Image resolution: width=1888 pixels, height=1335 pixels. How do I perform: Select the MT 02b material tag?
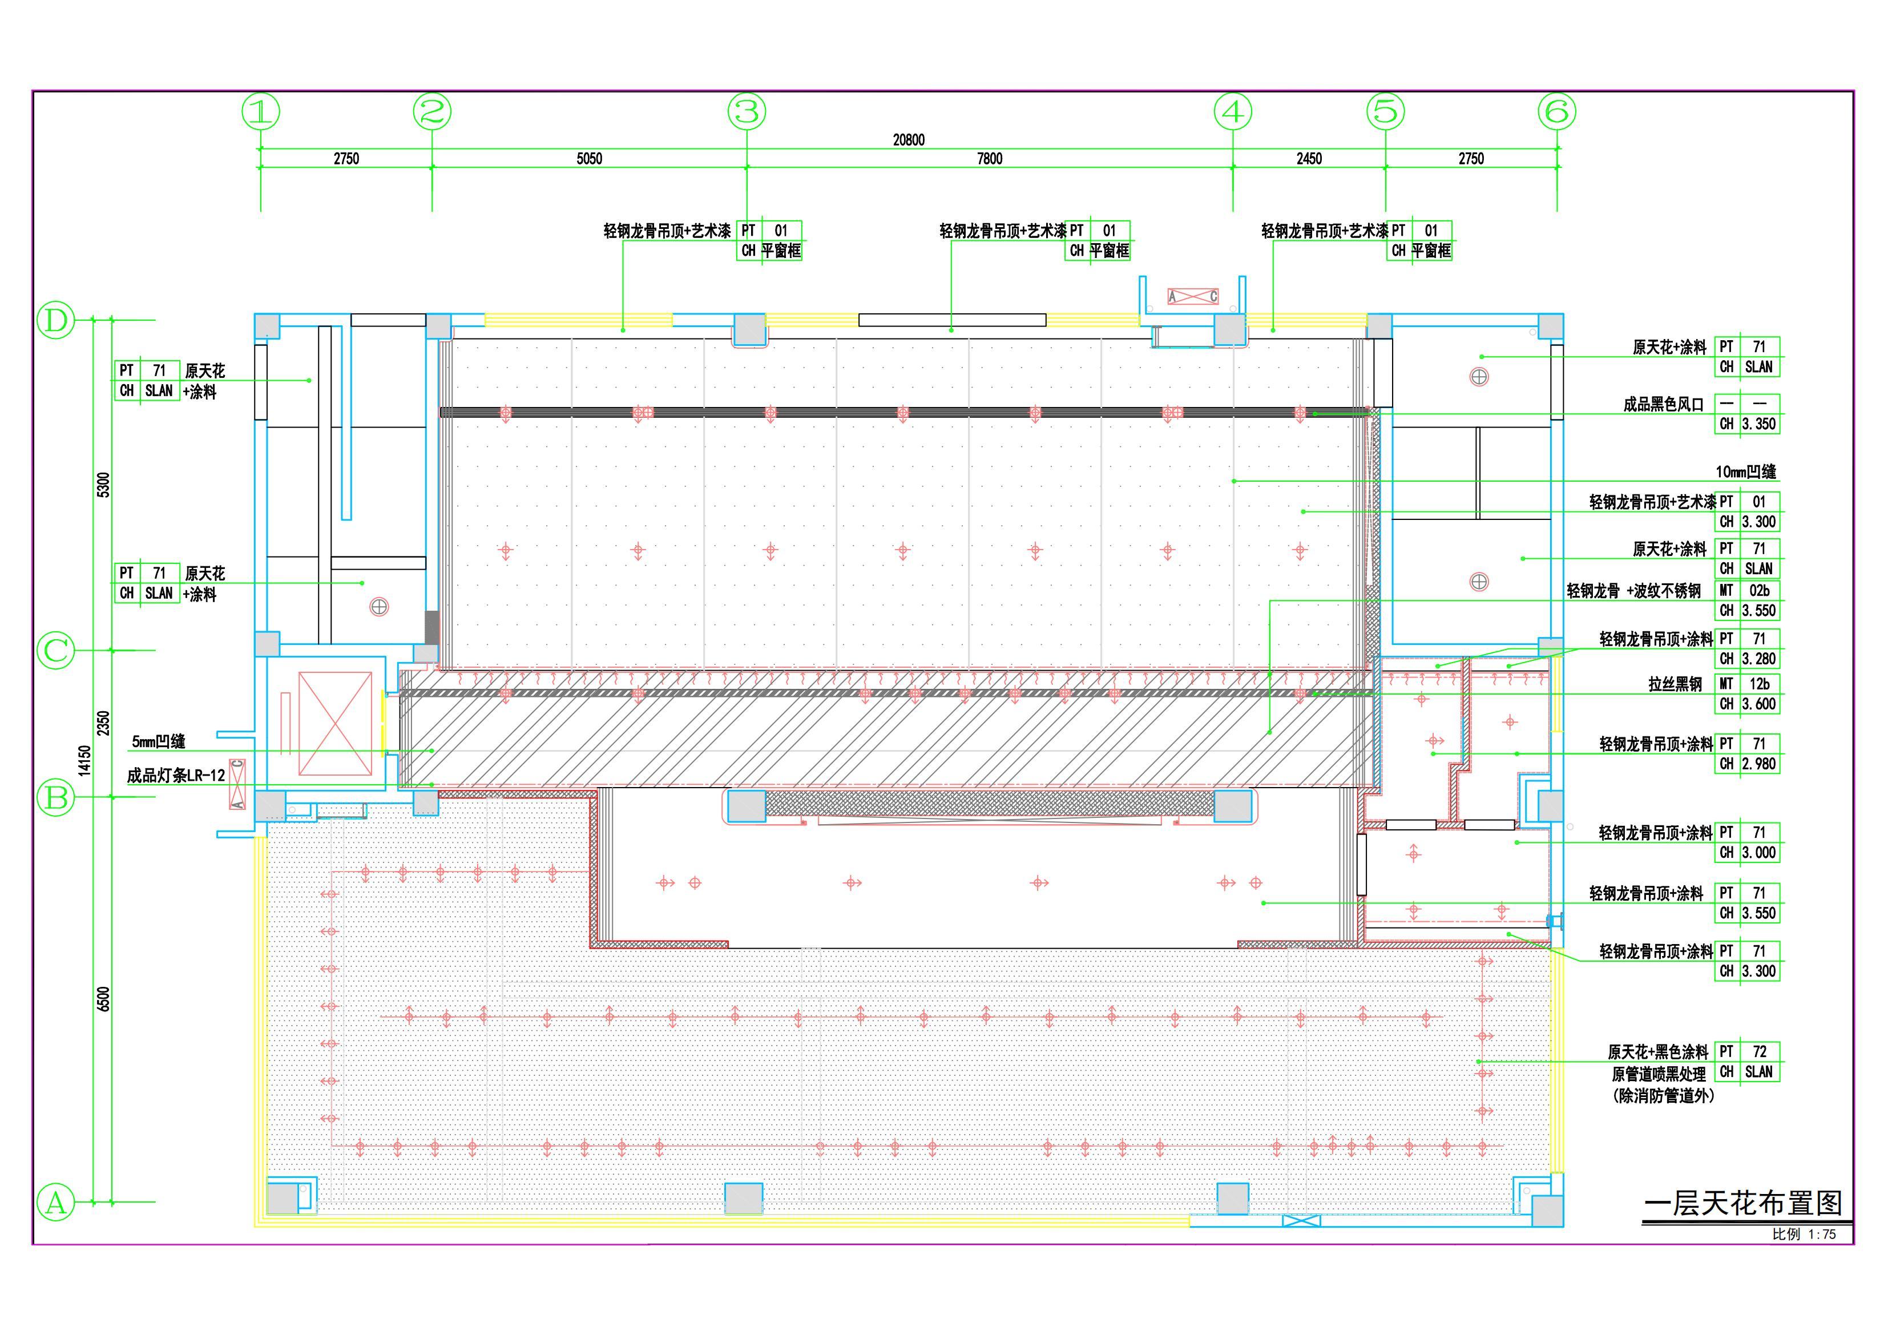1748,591
